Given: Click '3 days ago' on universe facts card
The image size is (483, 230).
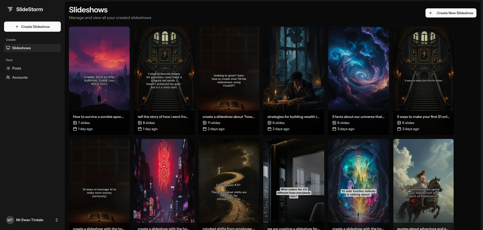Looking at the screenshot, I should (346, 129).
